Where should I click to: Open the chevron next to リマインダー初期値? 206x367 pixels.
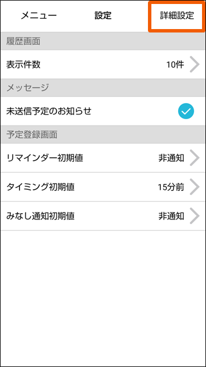point(195,158)
